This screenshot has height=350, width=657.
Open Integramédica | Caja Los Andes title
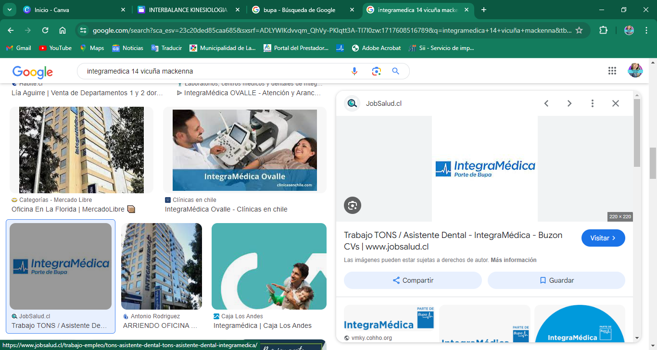263,325
